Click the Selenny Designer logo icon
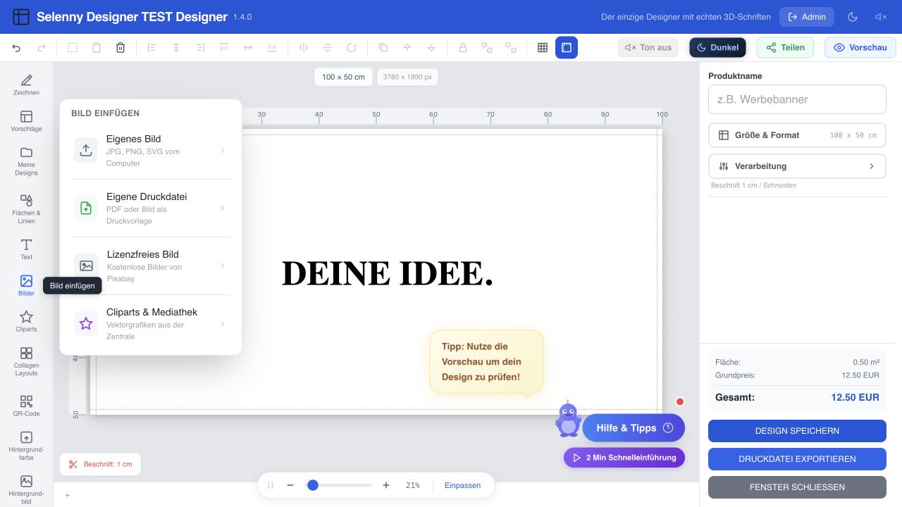The width and height of the screenshot is (902, 507). coord(21,17)
